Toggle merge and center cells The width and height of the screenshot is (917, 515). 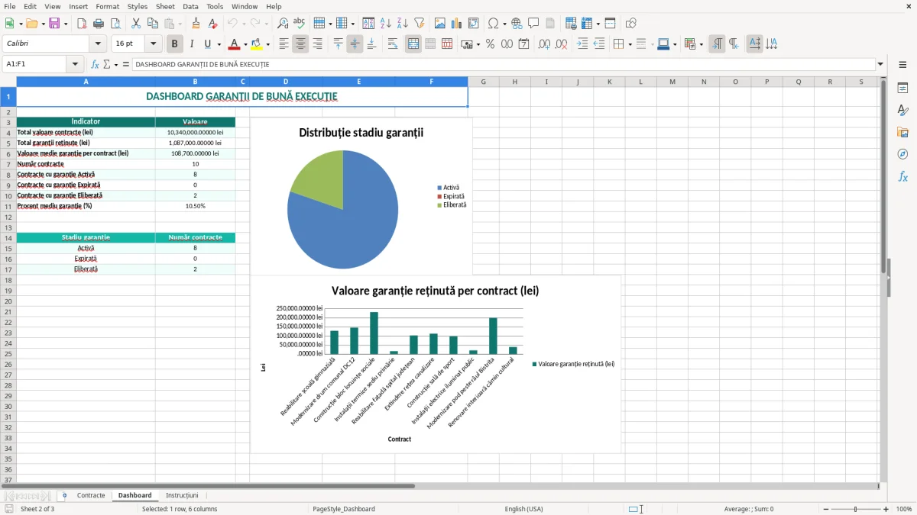pos(413,44)
